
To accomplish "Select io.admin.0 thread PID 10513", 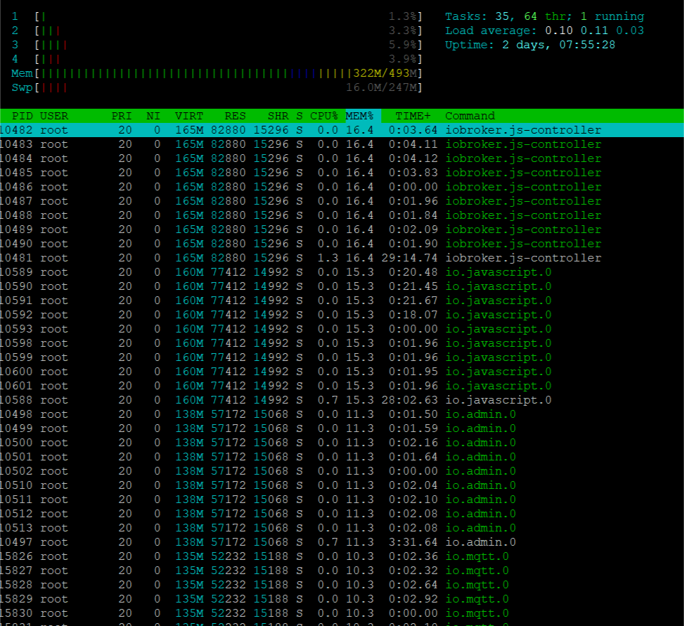I will 342,528.
